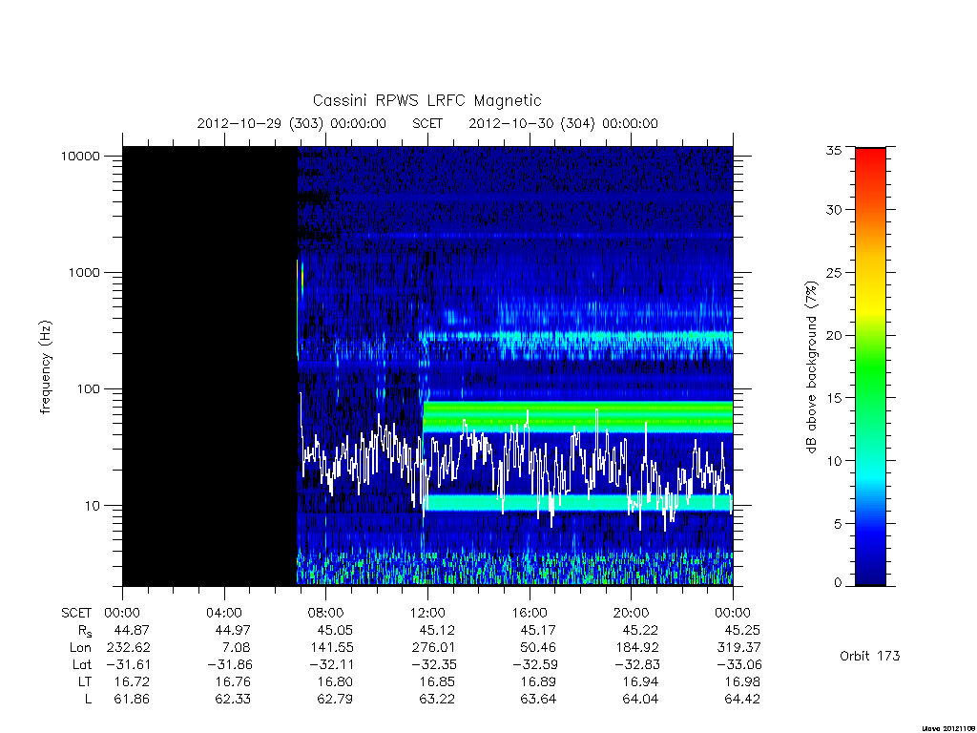
Task: Click the 10000 frequency tick label
Action: (80, 157)
